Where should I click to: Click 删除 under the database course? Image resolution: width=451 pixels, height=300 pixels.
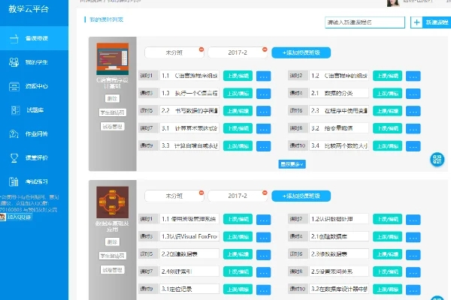[x=112, y=242]
